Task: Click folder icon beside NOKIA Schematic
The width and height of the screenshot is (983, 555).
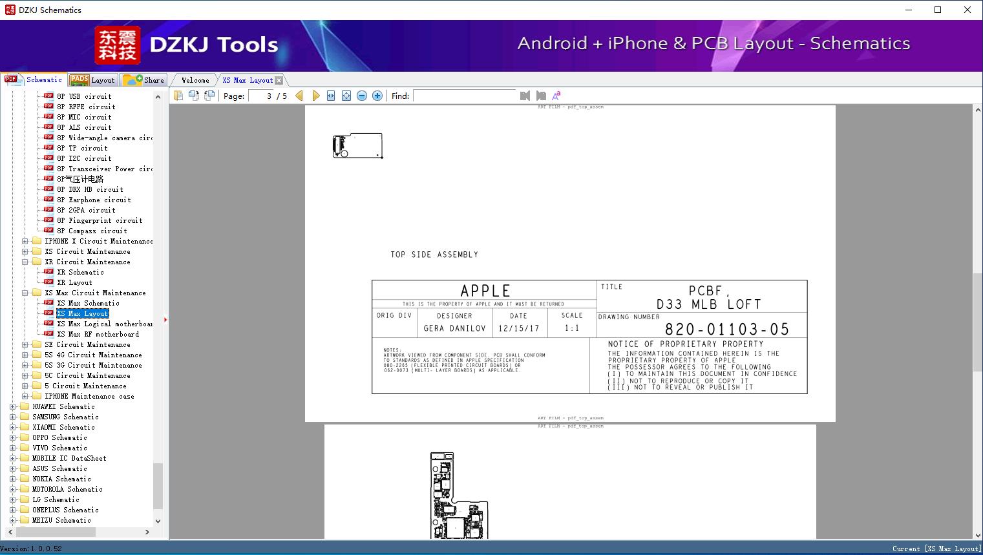Action: point(25,479)
